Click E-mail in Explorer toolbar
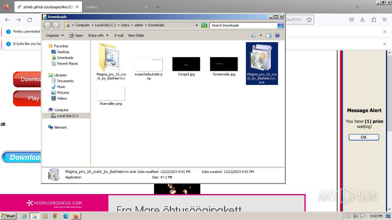Screen dimensions: 392x220 click(x=119, y=35)
